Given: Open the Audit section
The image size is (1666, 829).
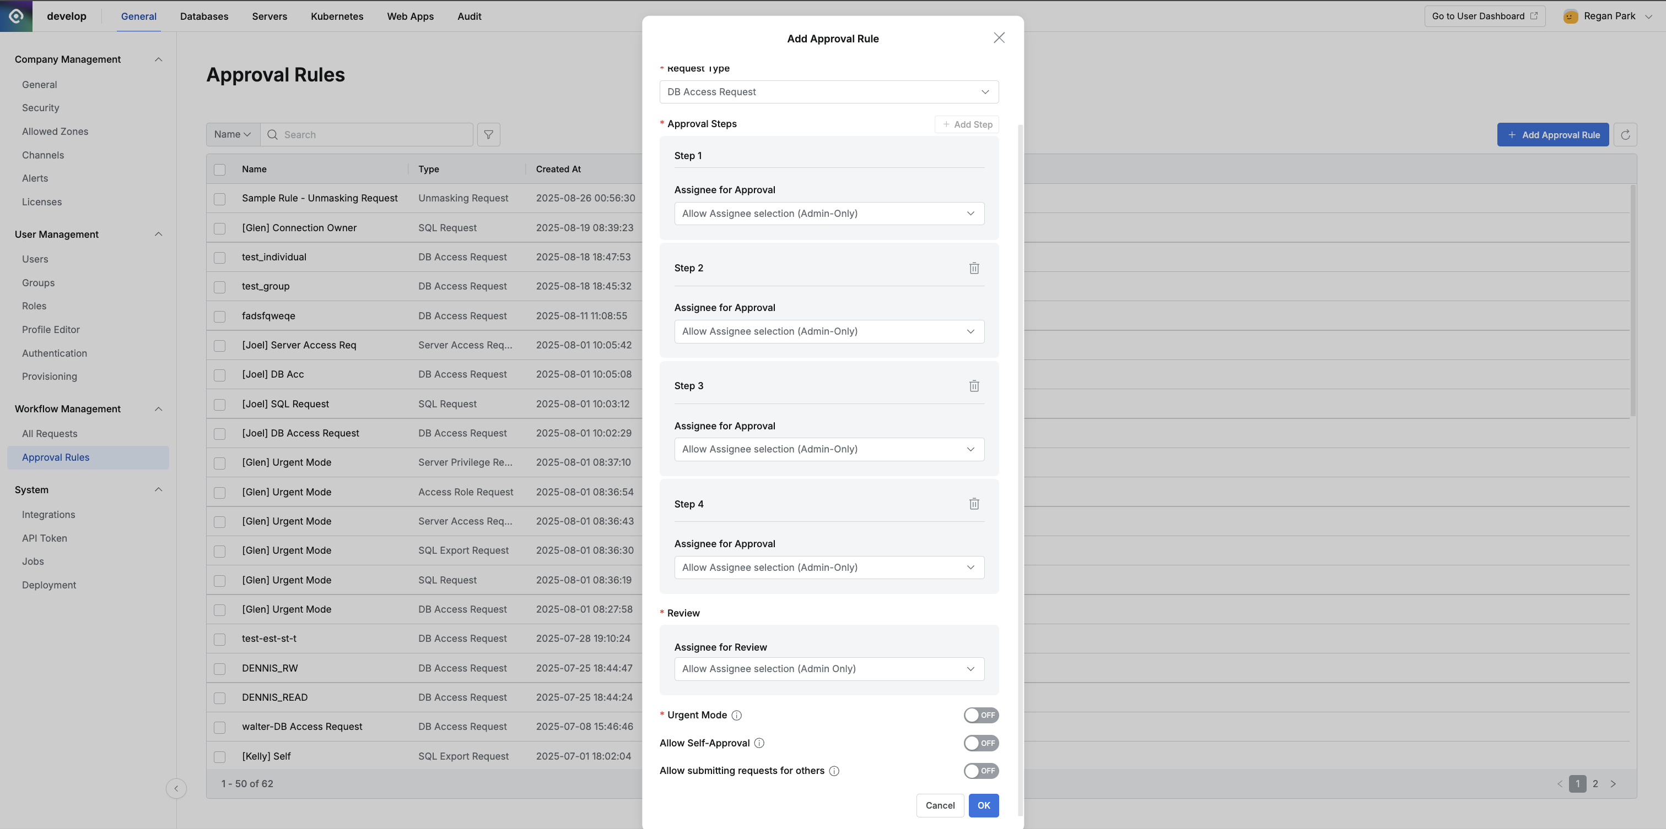Looking at the screenshot, I should (x=469, y=16).
